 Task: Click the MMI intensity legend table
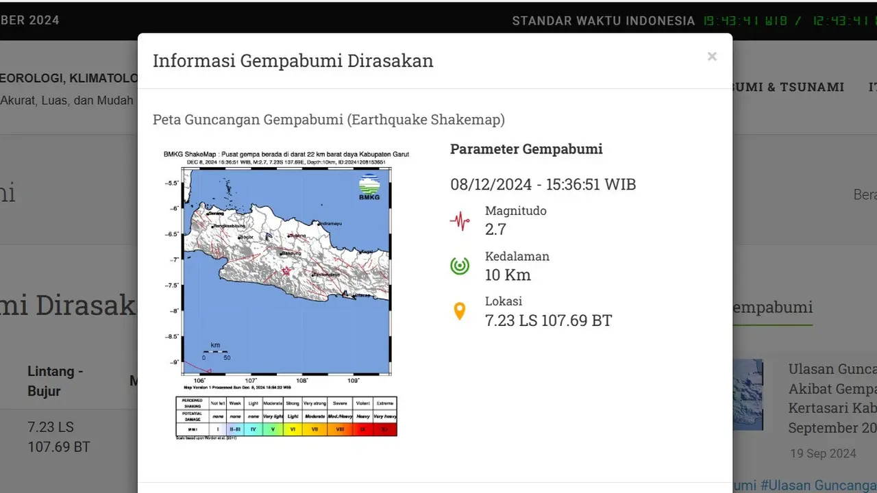coord(286,416)
